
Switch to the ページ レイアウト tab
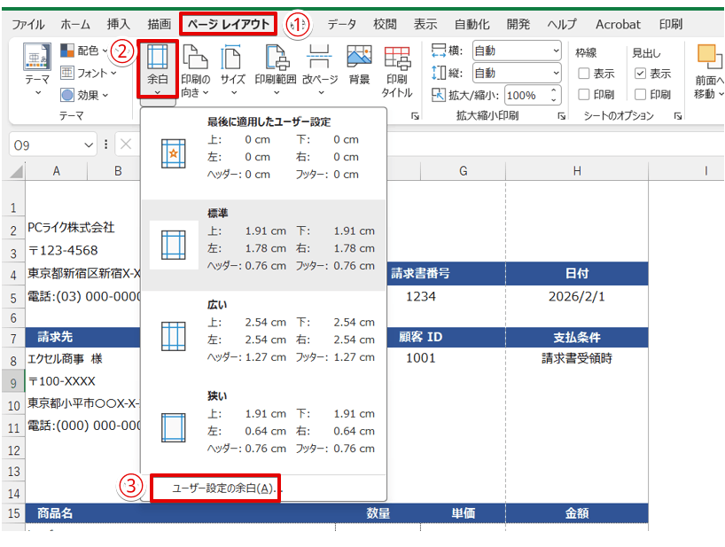click(228, 24)
